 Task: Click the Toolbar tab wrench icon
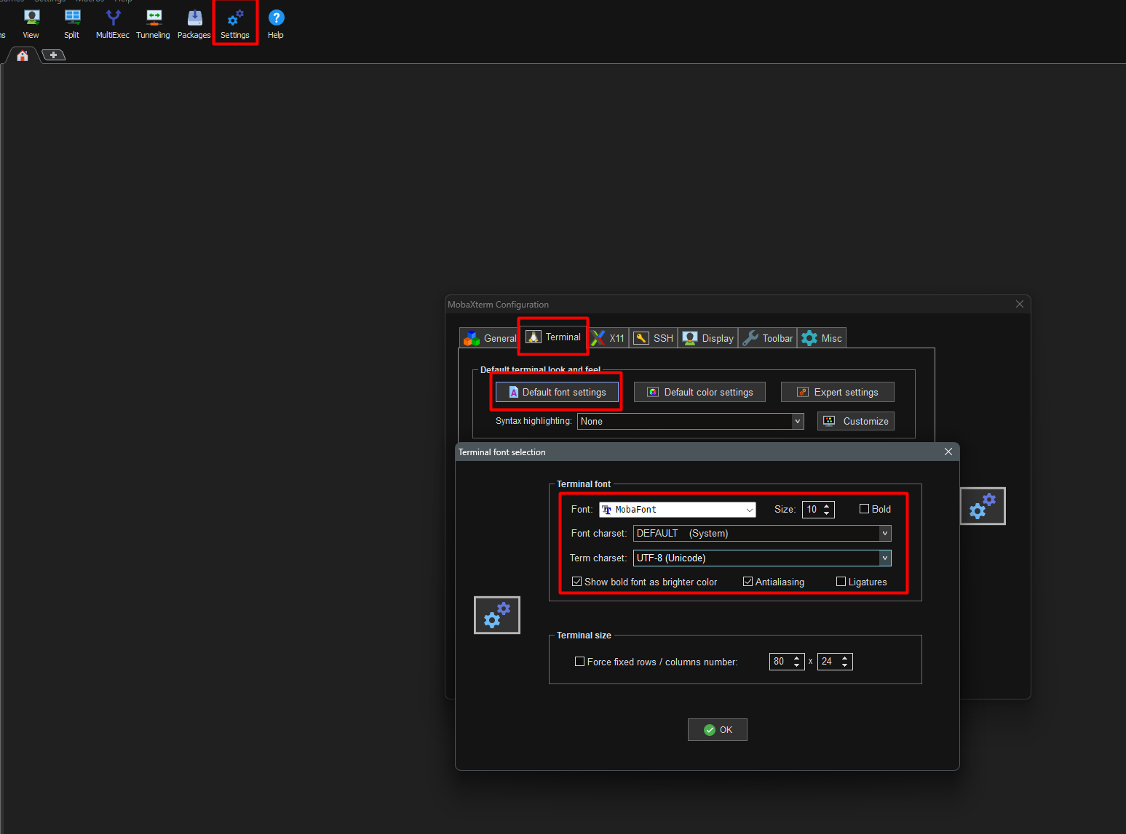point(750,338)
